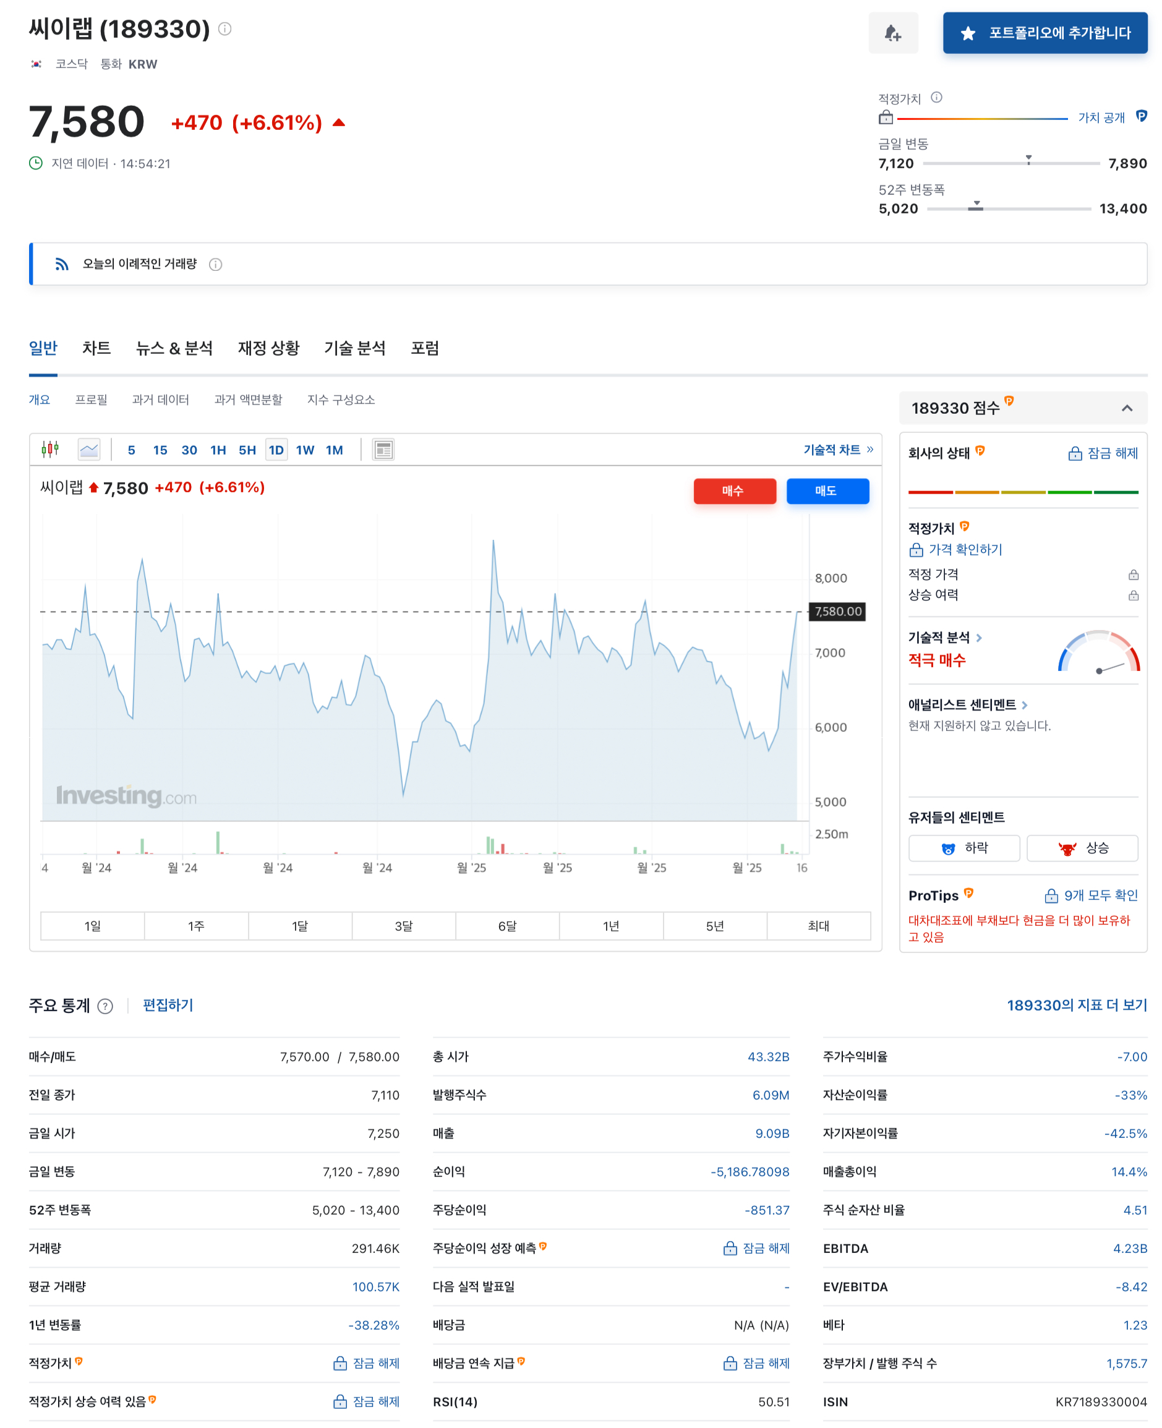Click the red 매수 buy button
The width and height of the screenshot is (1162, 1428).
pyautogui.click(x=735, y=490)
